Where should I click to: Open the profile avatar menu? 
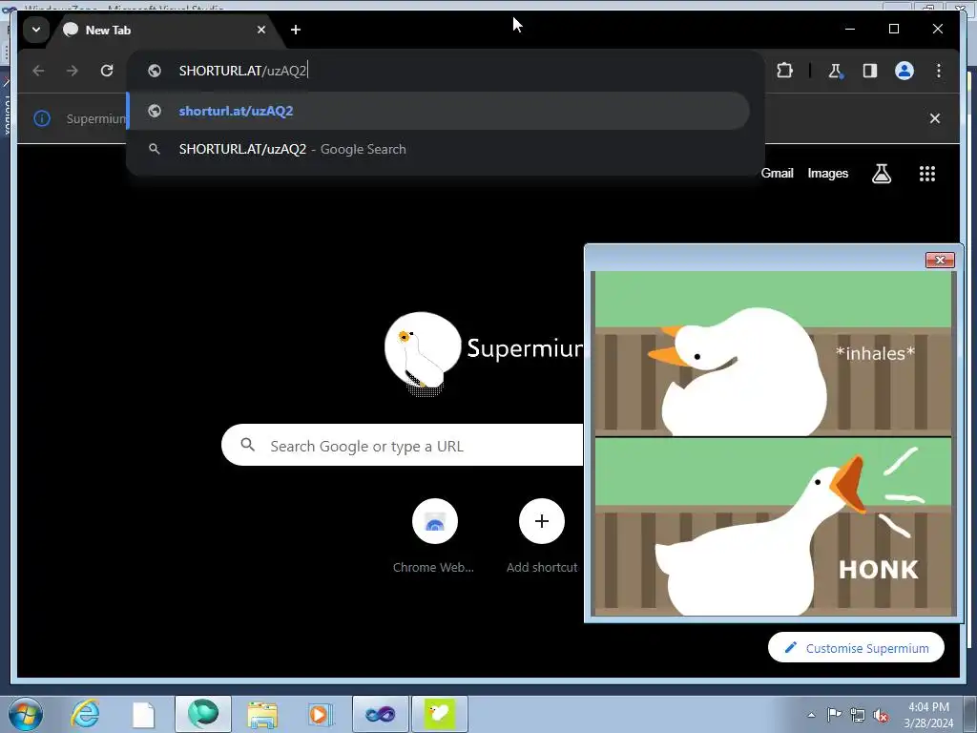point(904,71)
